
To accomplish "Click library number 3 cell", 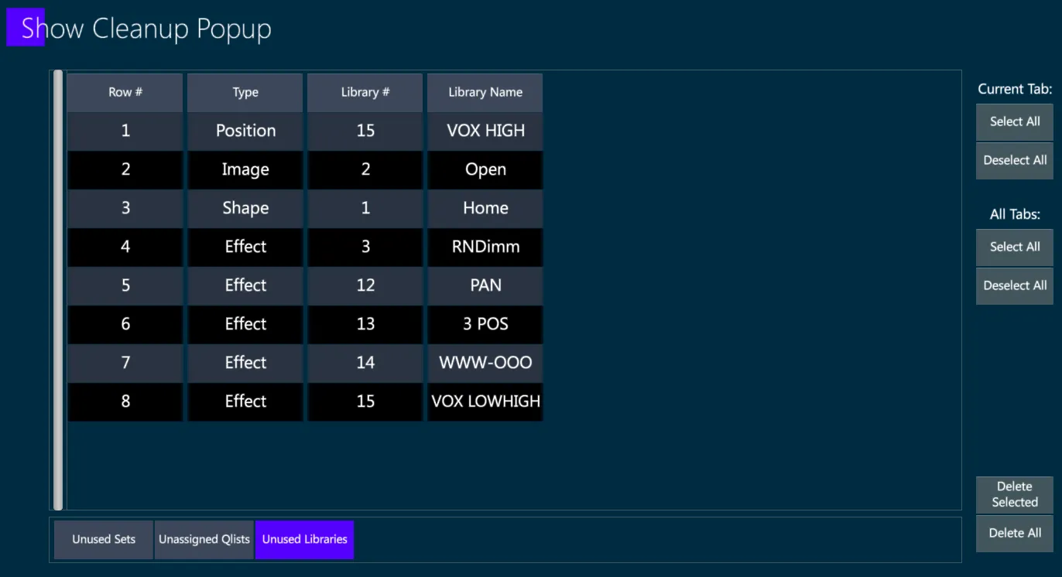I will [x=365, y=247].
